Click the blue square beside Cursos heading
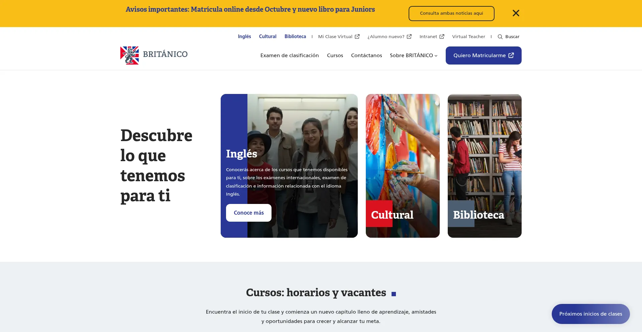Viewport: 642px width, 332px height. pyautogui.click(x=394, y=294)
